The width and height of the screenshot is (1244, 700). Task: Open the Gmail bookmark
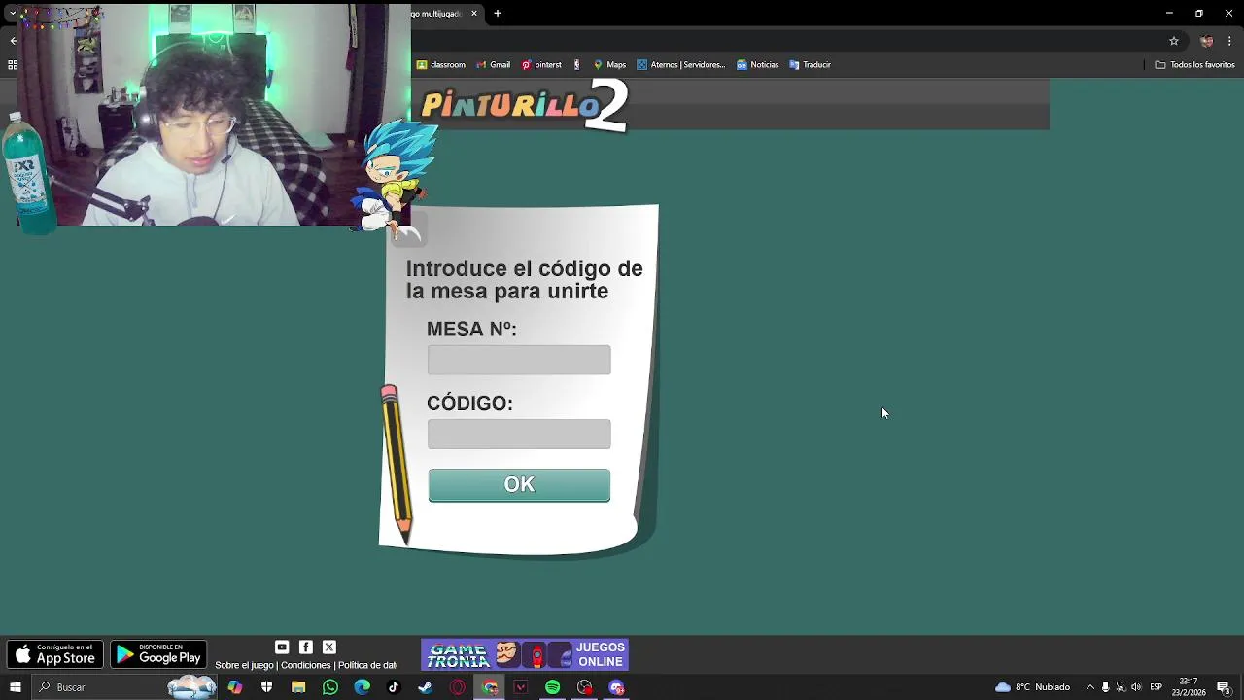point(493,65)
